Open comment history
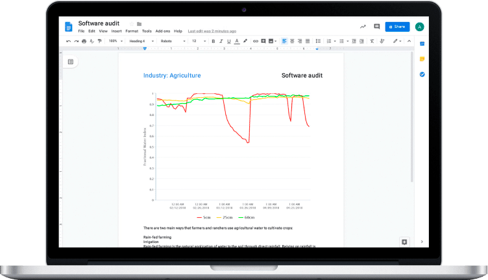488x280 pixels. click(377, 27)
